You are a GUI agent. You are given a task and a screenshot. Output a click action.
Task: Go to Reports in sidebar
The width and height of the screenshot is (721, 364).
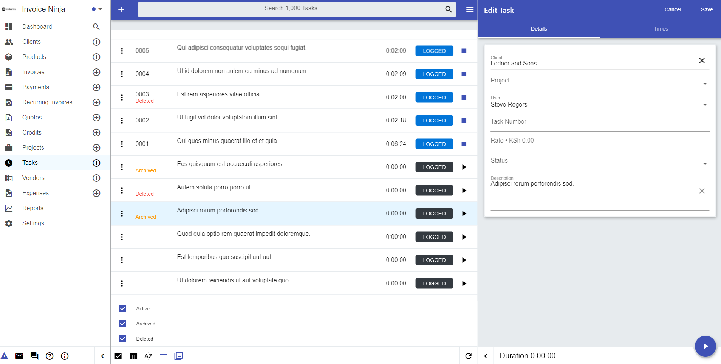coord(33,208)
